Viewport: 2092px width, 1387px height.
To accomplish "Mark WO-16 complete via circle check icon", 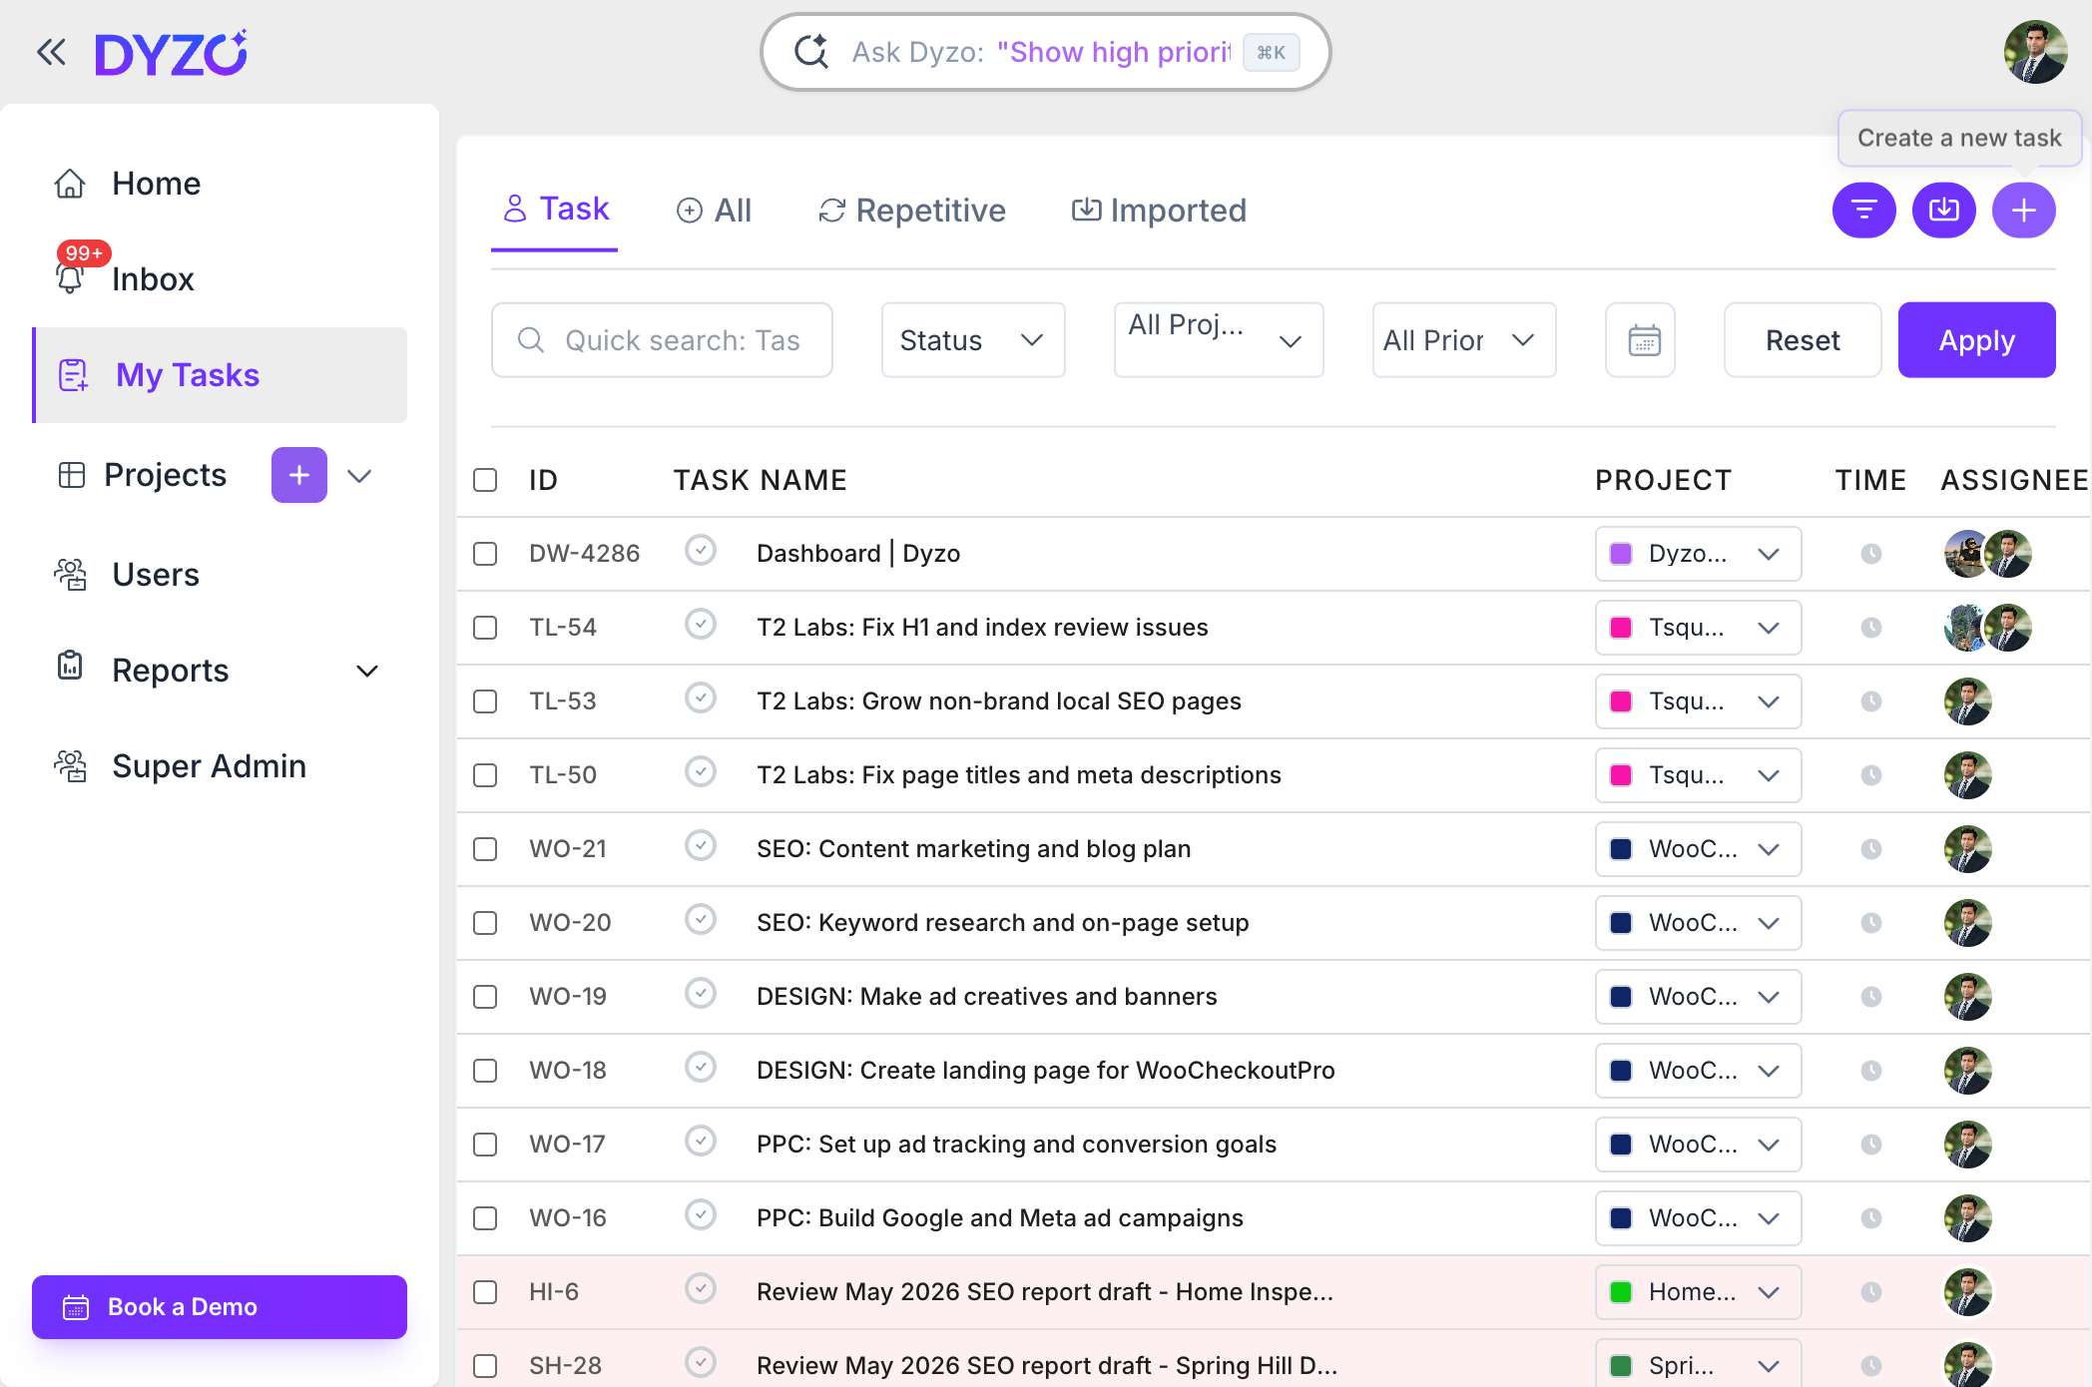I will pyautogui.click(x=701, y=1214).
